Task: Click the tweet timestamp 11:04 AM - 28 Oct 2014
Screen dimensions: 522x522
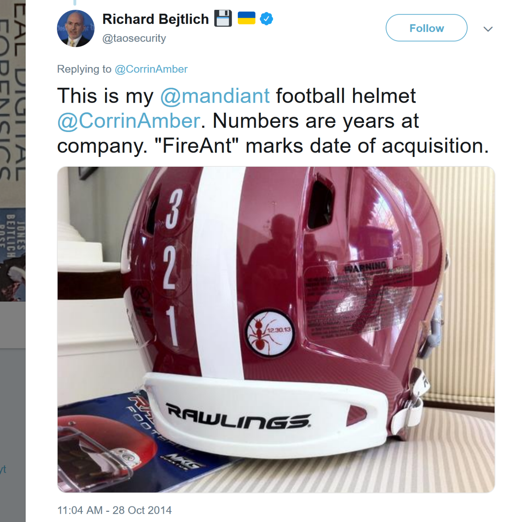Action: coord(115,510)
